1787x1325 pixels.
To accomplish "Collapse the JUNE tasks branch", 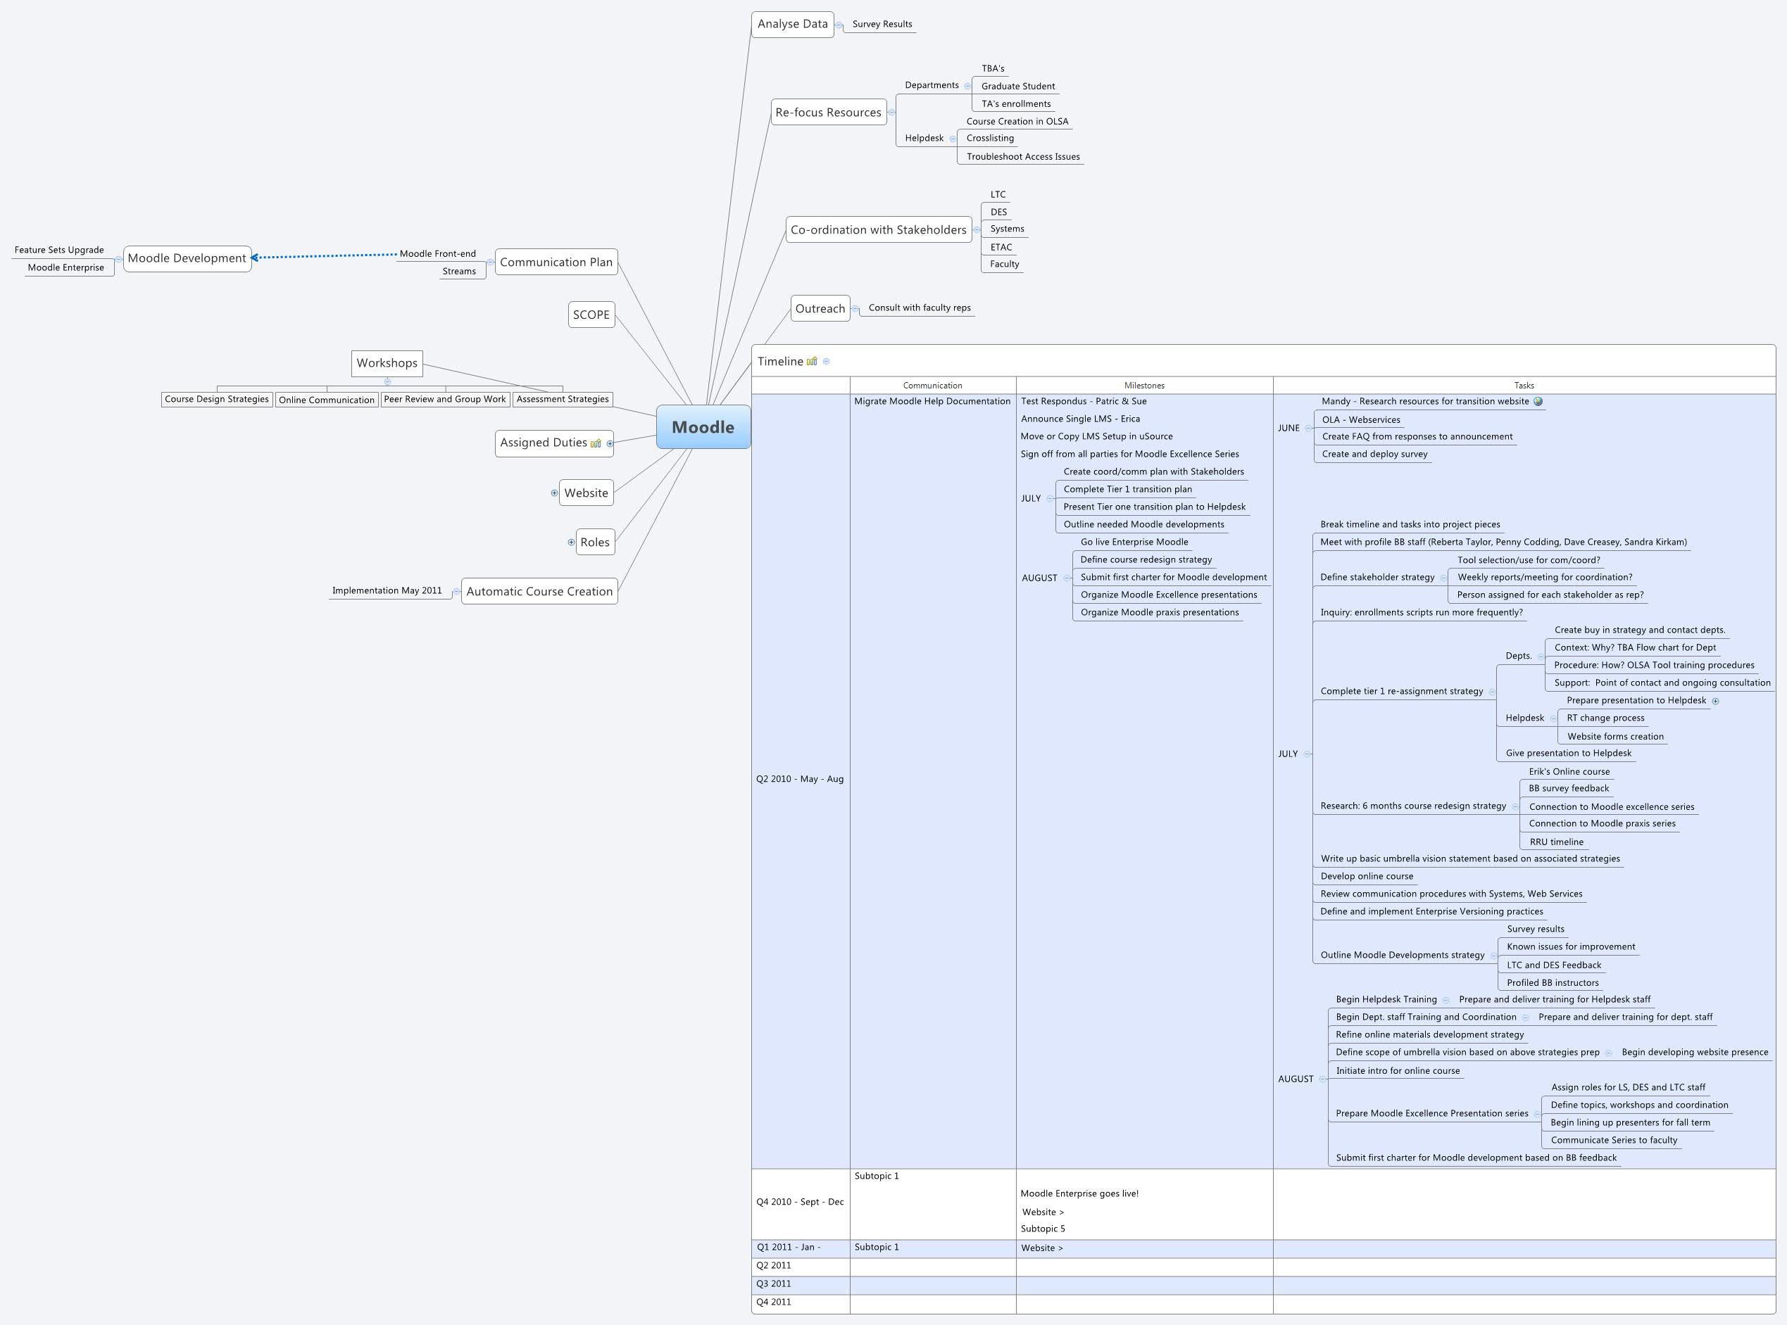I will tap(1308, 429).
